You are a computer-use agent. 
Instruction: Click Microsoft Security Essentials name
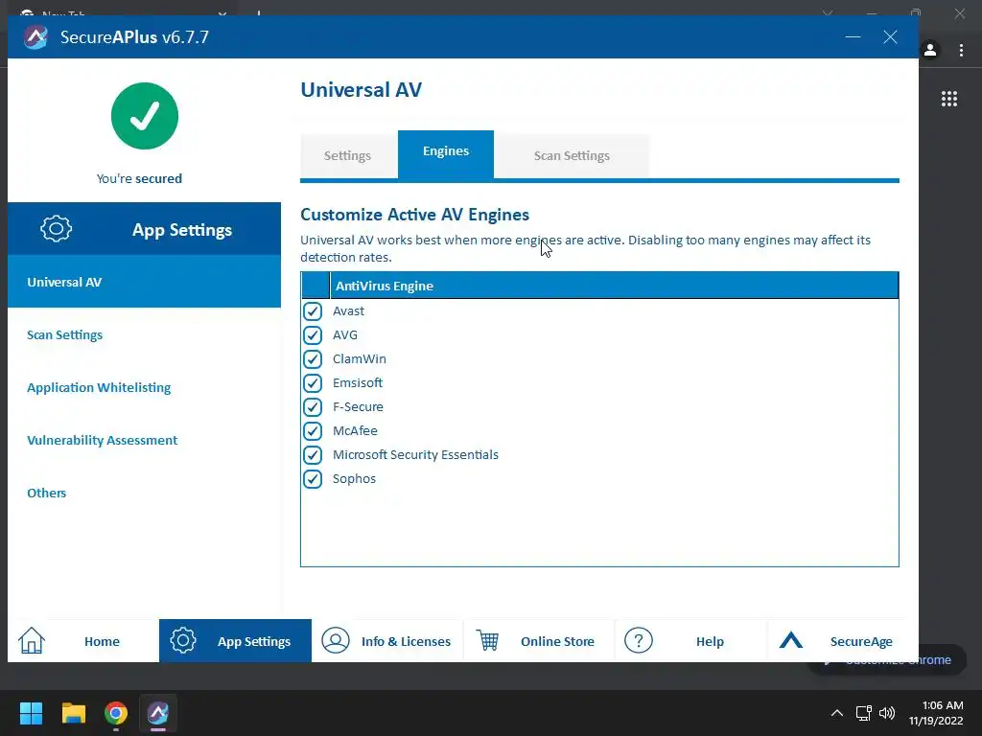click(x=415, y=455)
